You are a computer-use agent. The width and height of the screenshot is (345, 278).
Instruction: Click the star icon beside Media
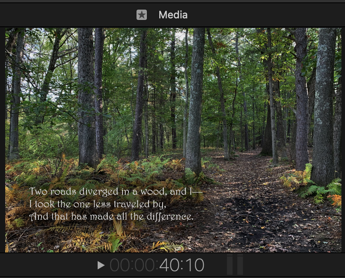[142, 15]
